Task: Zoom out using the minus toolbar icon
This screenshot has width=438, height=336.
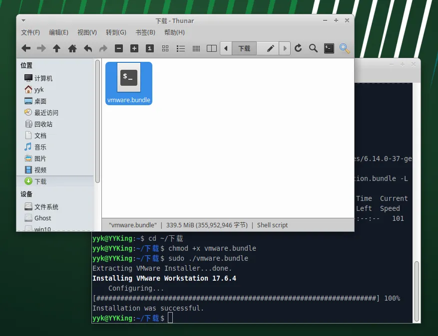Action: [119, 48]
